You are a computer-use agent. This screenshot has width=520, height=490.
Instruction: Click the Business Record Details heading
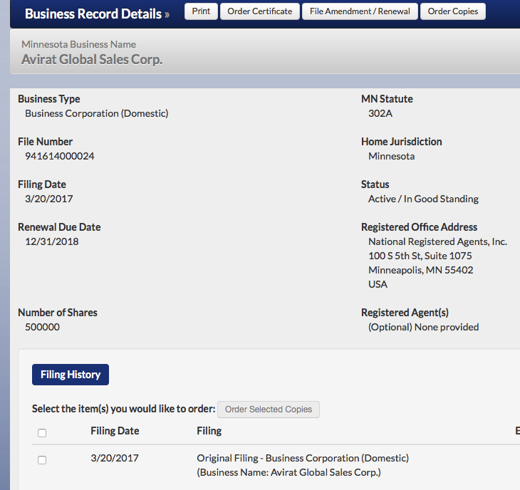point(93,14)
